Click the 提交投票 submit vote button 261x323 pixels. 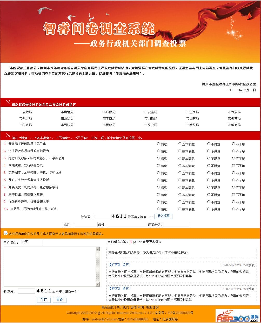(x=163, y=216)
